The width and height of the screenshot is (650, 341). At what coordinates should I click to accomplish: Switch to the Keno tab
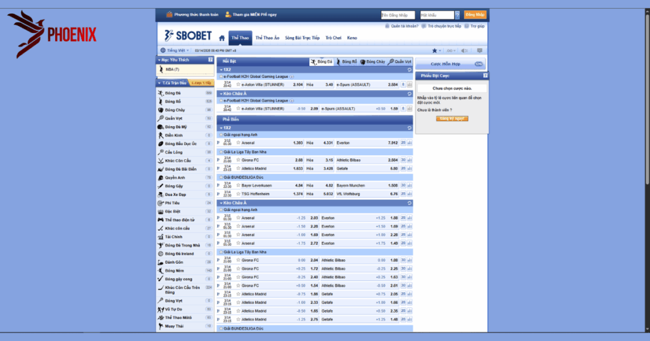click(352, 37)
